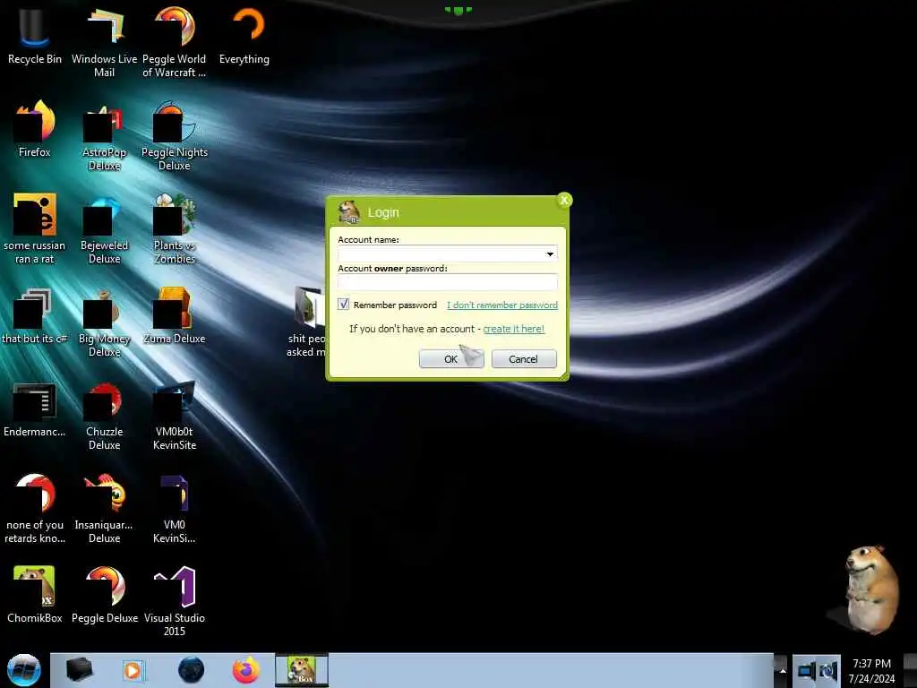917x688 pixels.
Task: Select Visual Studio 2015 desktop icon
Action: pos(175,601)
